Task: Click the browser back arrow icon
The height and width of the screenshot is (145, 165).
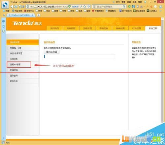Action: tap(12, 7)
